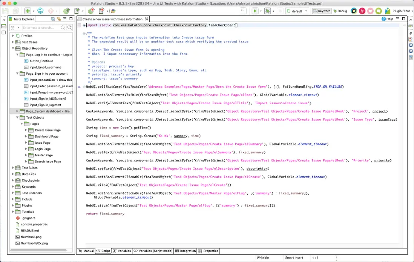
Task: Switch to the Debug perspective
Action: pyautogui.click(x=340, y=11)
